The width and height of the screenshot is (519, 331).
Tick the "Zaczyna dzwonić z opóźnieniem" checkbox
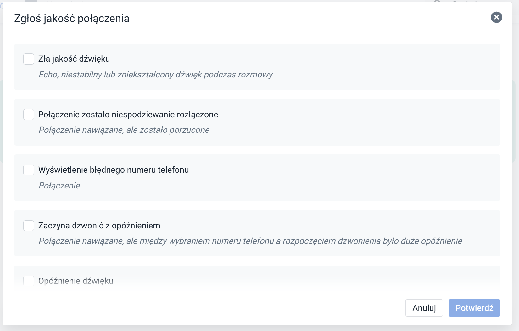coord(28,225)
